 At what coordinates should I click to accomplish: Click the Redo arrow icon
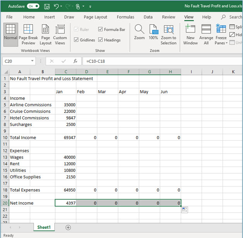[68, 6]
